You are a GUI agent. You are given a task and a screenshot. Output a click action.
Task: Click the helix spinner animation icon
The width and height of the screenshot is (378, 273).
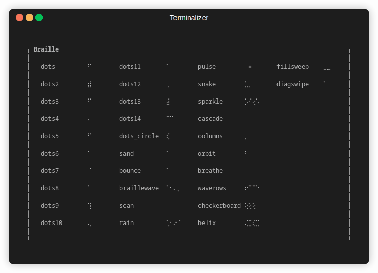tap(252, 223)
